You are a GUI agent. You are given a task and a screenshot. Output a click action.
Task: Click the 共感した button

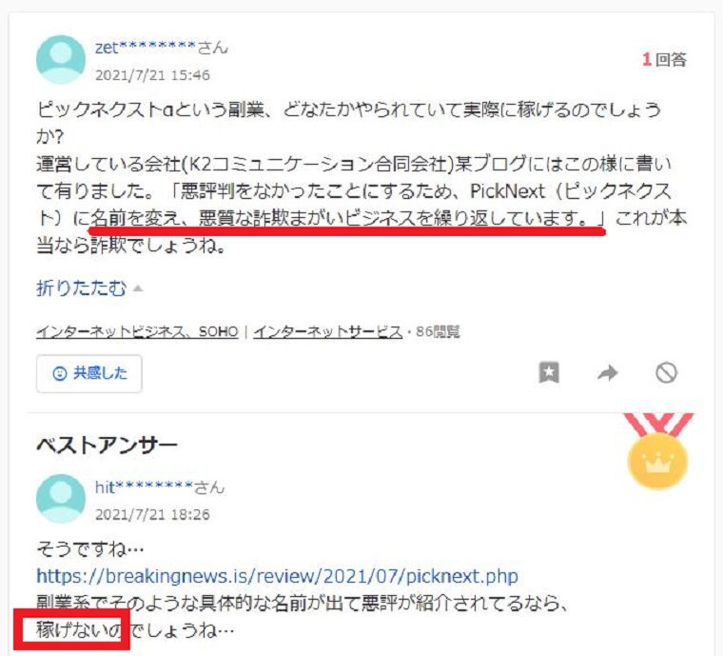89,373
